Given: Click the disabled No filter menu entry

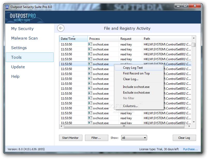Looking at the screenshot, I should pos(139,98).
